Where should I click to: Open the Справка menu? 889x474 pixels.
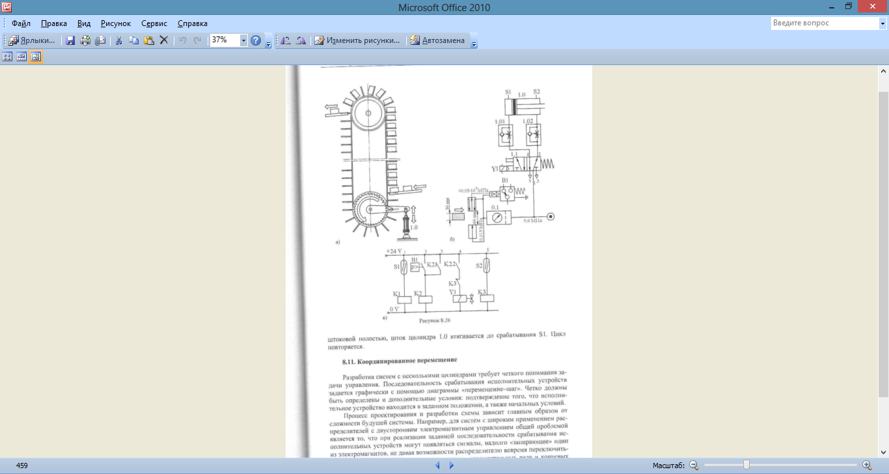pos(193,23)
